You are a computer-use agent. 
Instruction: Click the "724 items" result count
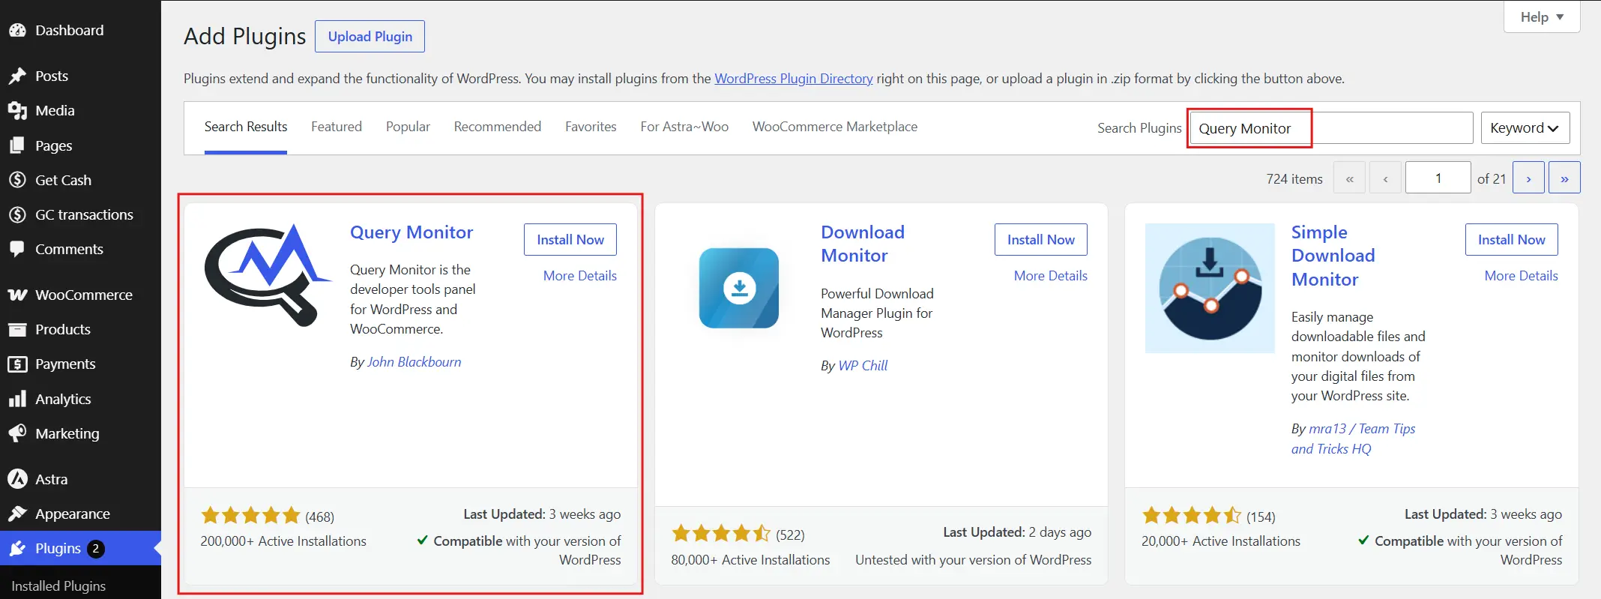1294,179
